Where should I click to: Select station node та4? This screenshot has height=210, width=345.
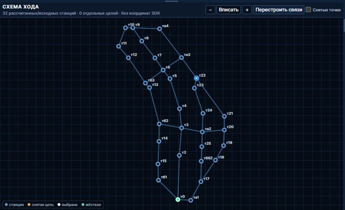pos(160,29)
